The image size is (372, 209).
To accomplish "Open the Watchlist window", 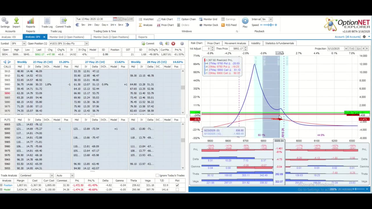I will point(146,19).
